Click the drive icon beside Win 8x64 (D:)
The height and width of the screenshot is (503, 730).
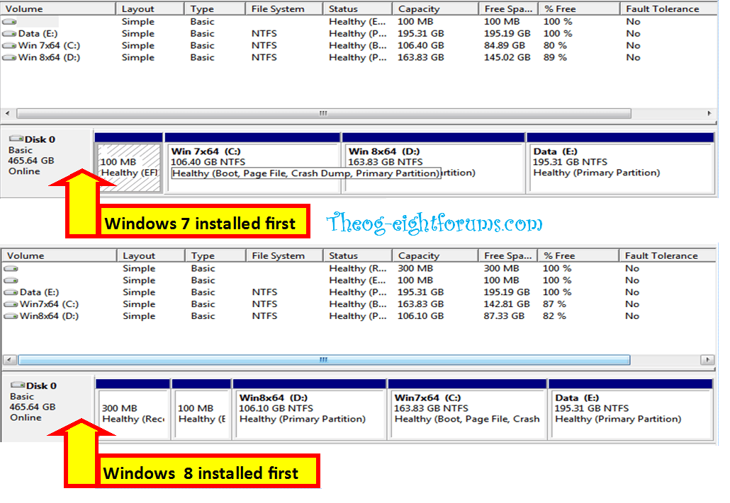9,57
